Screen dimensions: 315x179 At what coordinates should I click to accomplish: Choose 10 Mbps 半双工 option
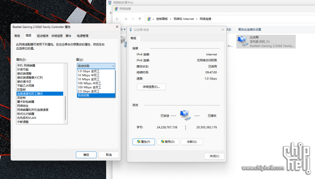coord(96,75)
